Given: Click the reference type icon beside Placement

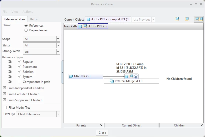Looking at the screenshot, I should pyautogui.click(x=10, y=67).
